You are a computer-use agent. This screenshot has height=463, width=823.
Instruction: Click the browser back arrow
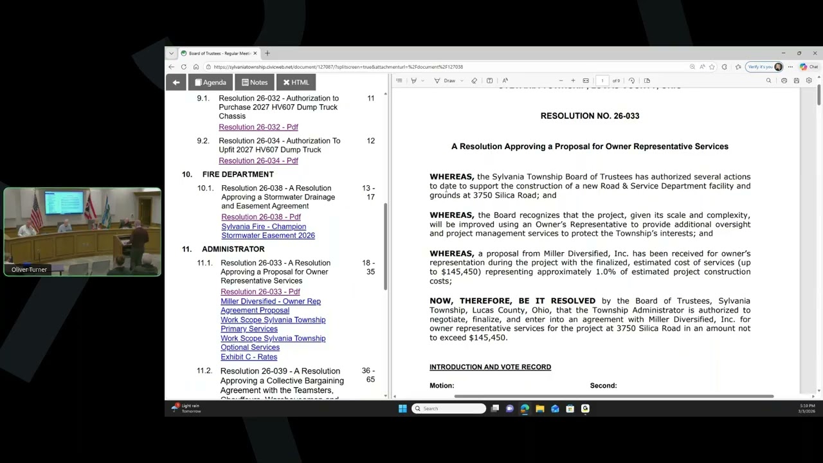point(172,67)
